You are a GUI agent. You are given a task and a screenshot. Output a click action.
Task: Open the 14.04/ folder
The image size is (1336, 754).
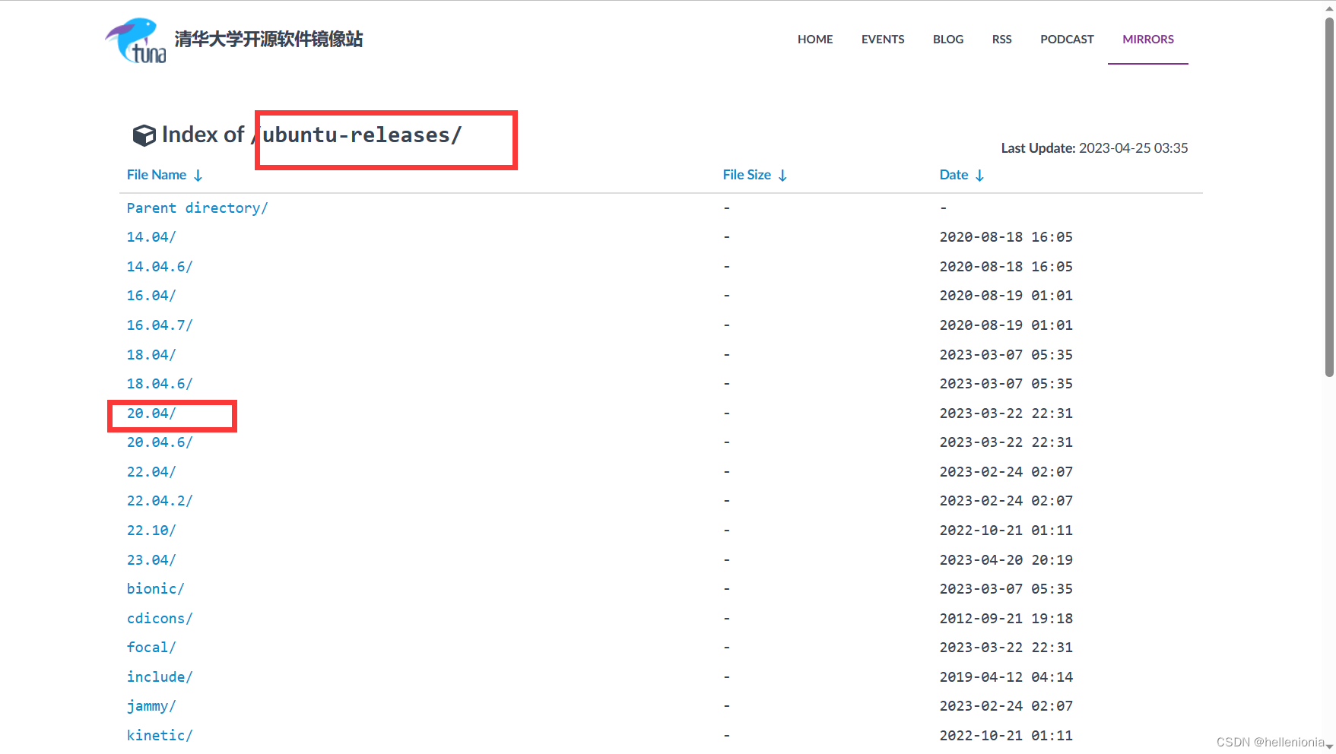pyautogui.click(x=151, y=237)
